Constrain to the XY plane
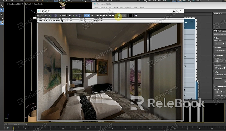 [x=2, y=19]
